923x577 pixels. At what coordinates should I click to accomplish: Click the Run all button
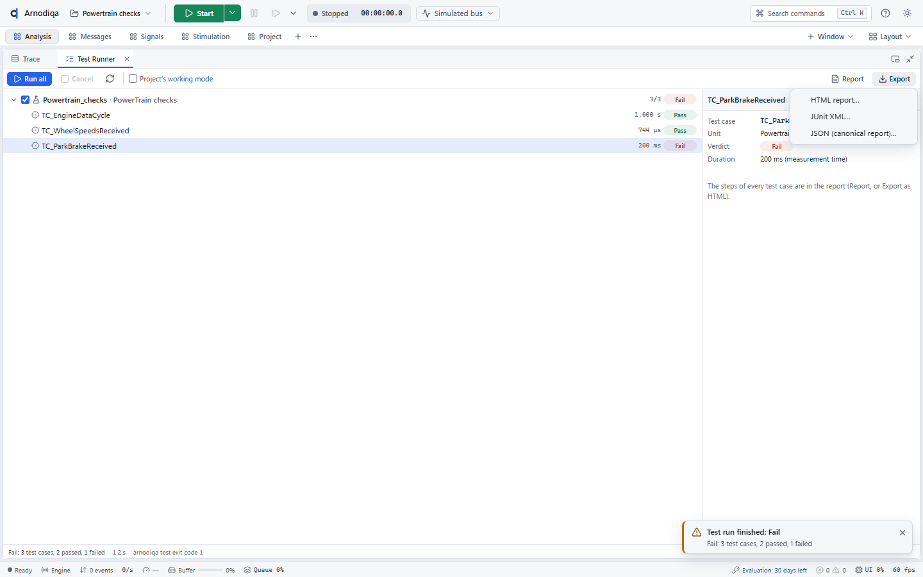click(x=29, y=79)
